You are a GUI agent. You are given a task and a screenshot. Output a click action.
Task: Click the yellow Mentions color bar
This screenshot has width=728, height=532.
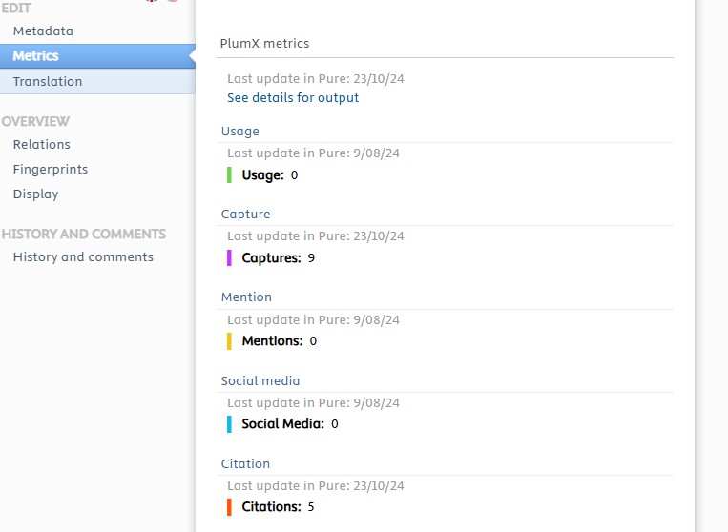229,341
